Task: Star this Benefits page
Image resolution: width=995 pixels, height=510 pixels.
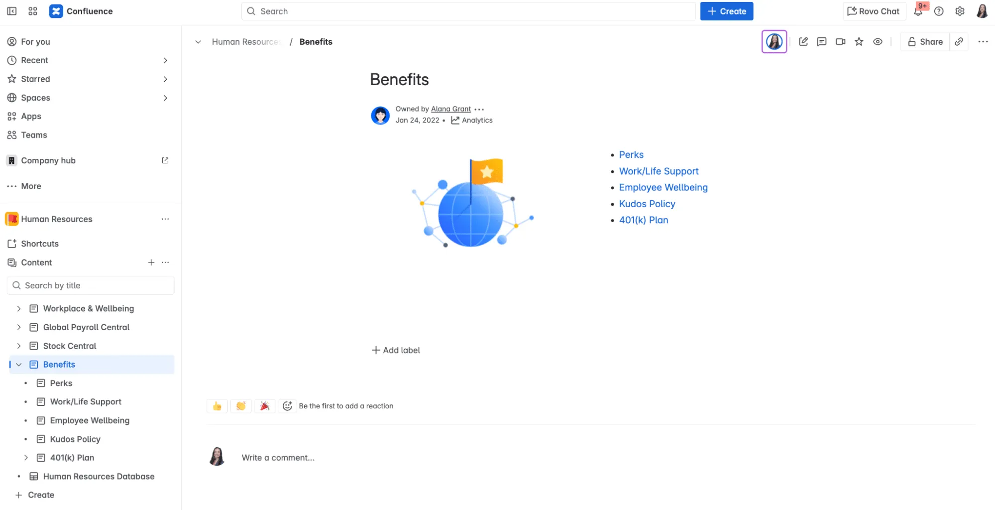Action: tap(859, 42)
